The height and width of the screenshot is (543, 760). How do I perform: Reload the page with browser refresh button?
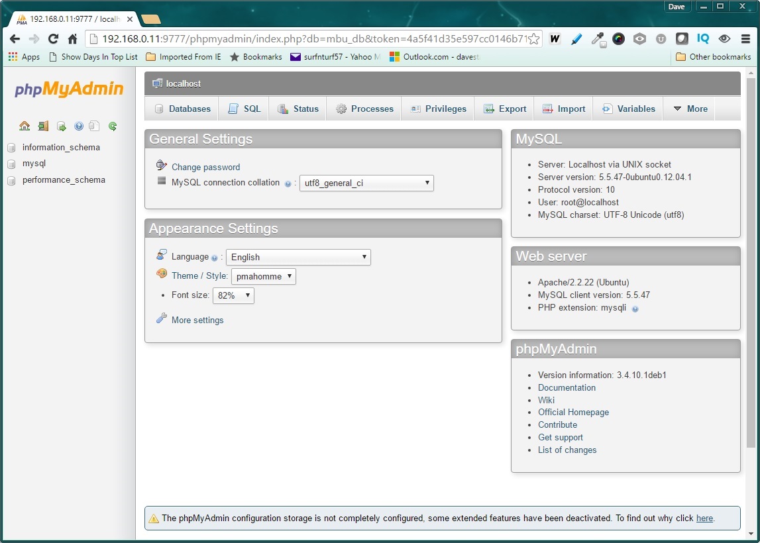tap(53, 39)
